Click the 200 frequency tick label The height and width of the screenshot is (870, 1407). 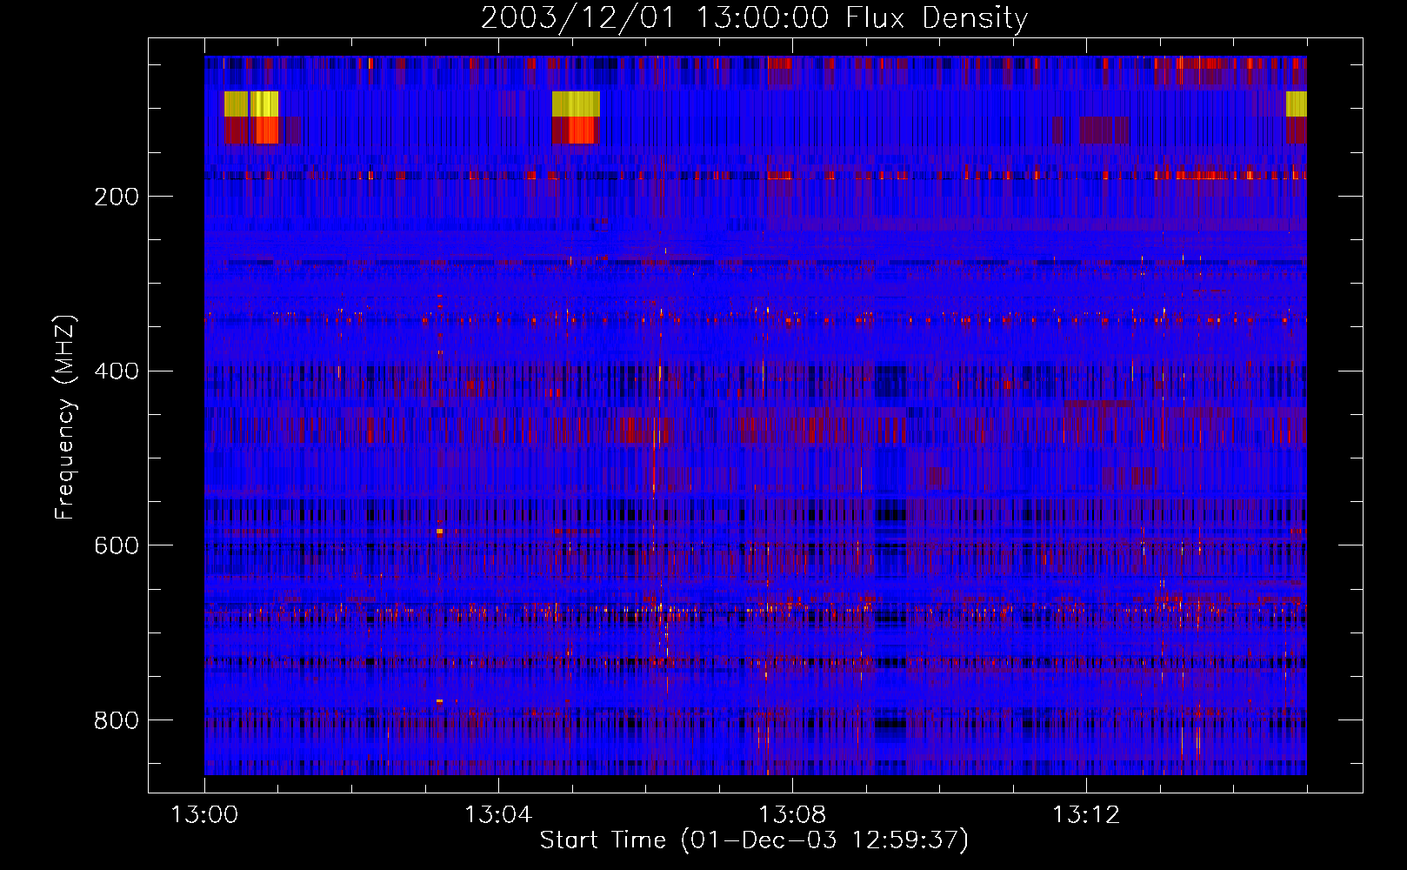(117, 197)
